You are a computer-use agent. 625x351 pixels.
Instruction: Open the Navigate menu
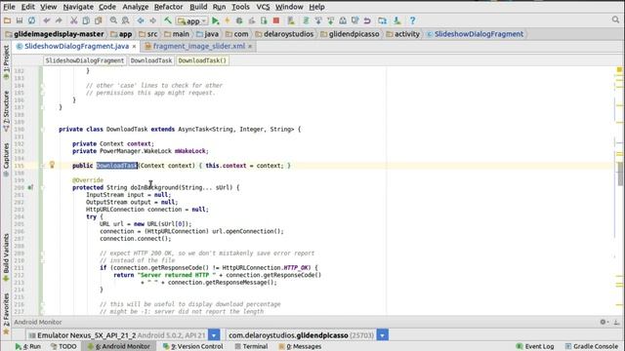tap(78, 7)
